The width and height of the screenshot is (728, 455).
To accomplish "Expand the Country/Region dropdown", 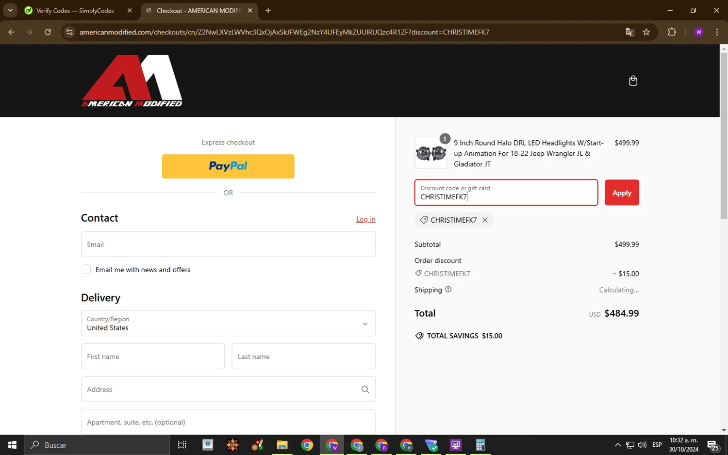I will [x=228, y=324].
